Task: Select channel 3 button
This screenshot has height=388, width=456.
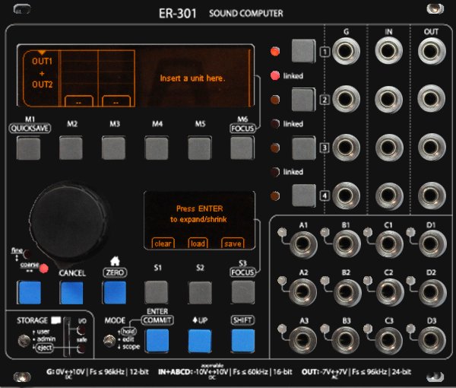Action: [x=303, y=148]
